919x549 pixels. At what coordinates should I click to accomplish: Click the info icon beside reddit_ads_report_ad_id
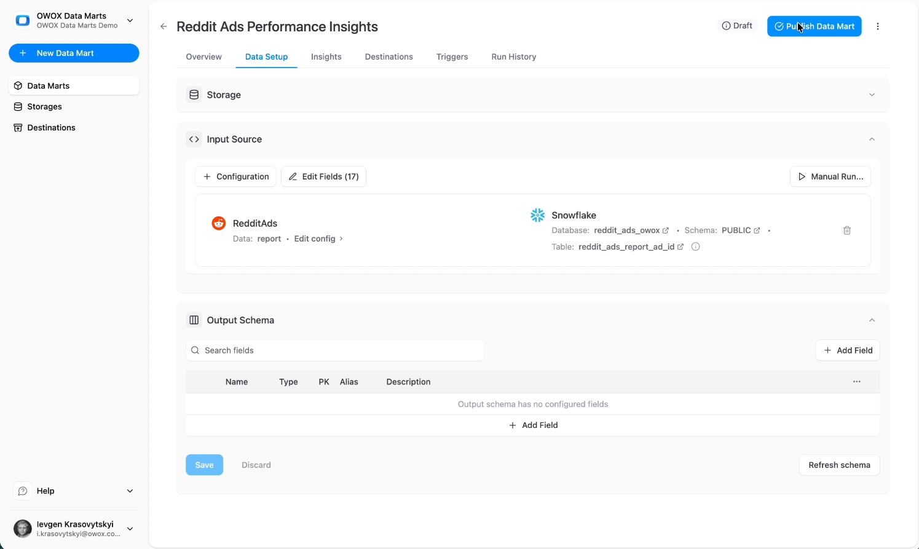[695, 246]
